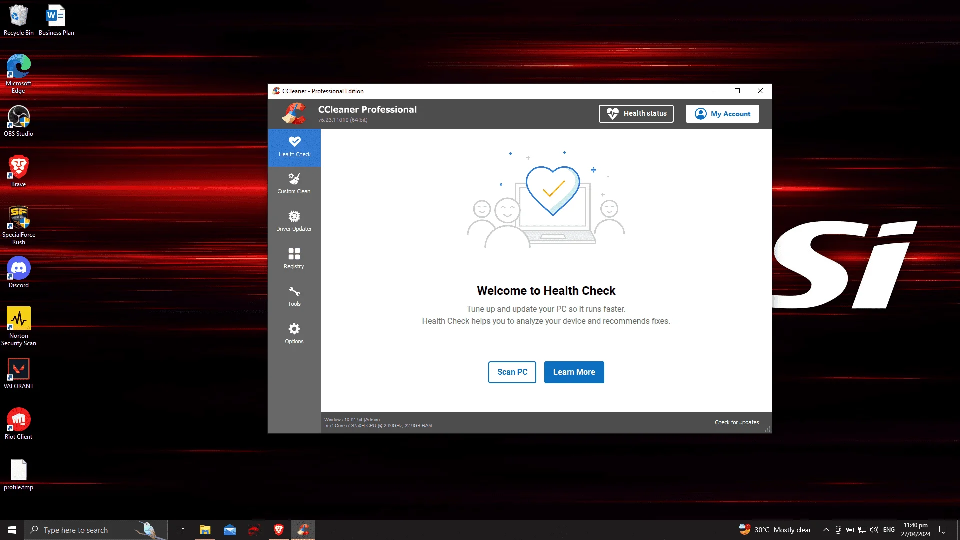The height and width of the screenshot is (540, 960).
Task: Open File Explorer from the taskbar
Action: (x=205, y=530)
